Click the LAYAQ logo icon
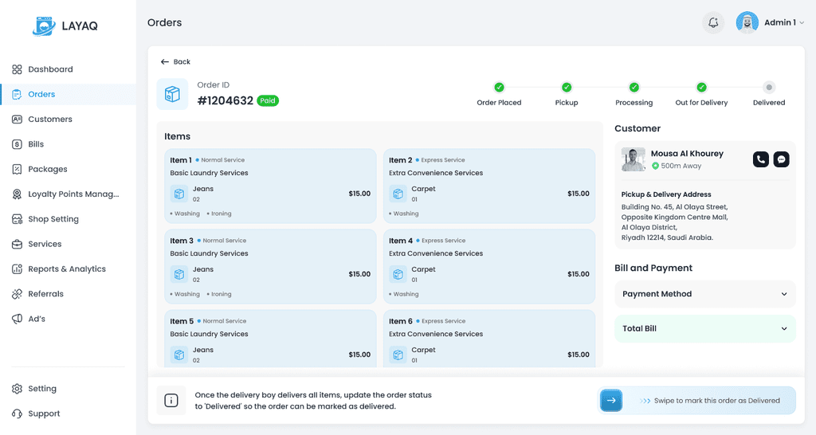 click(x=44, y=26)
